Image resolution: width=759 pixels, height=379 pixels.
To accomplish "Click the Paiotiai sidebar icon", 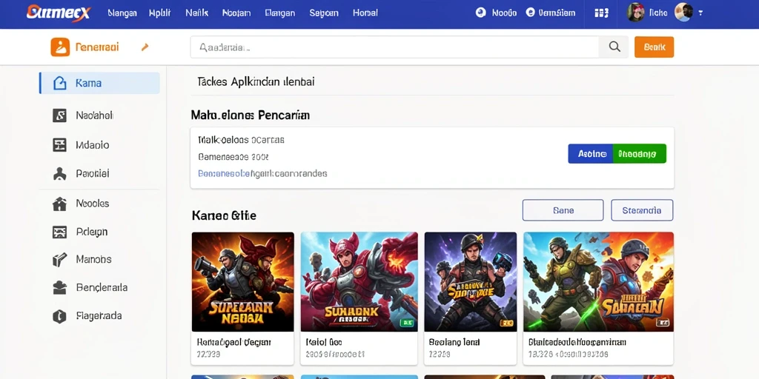I will pos(59,173).
